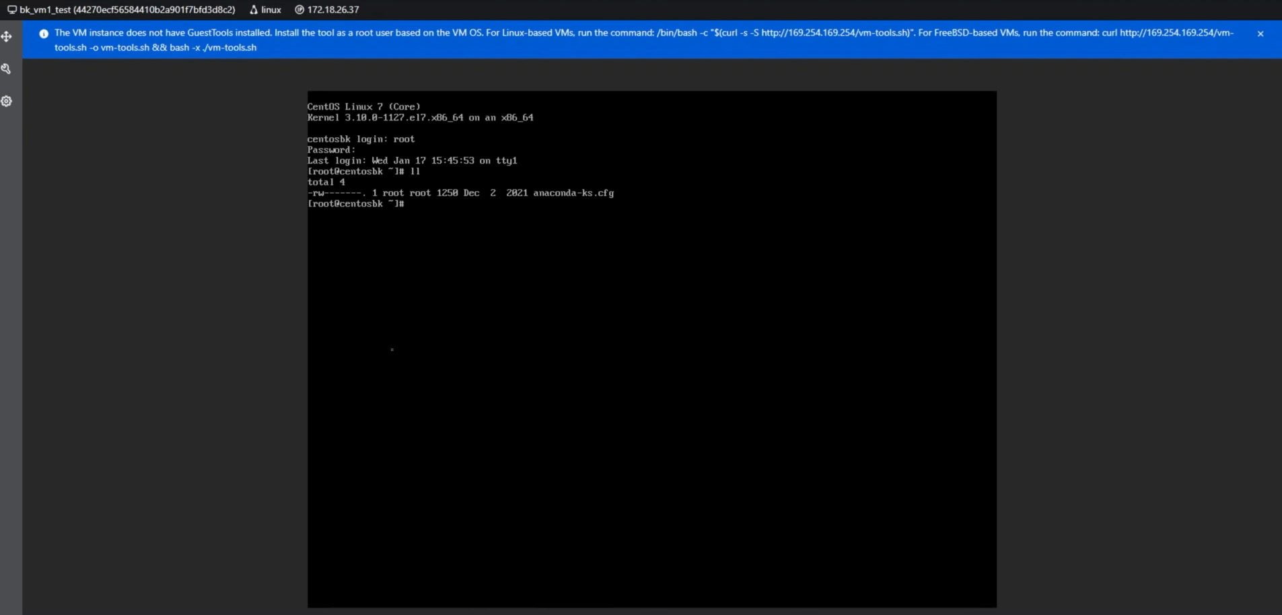Click the IP address 172.18.26.37
This screenshot has width=1282, height=615.
(x=333, y=10)
